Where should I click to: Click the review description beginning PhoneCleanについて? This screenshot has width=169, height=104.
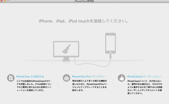[x=145, y=87]
